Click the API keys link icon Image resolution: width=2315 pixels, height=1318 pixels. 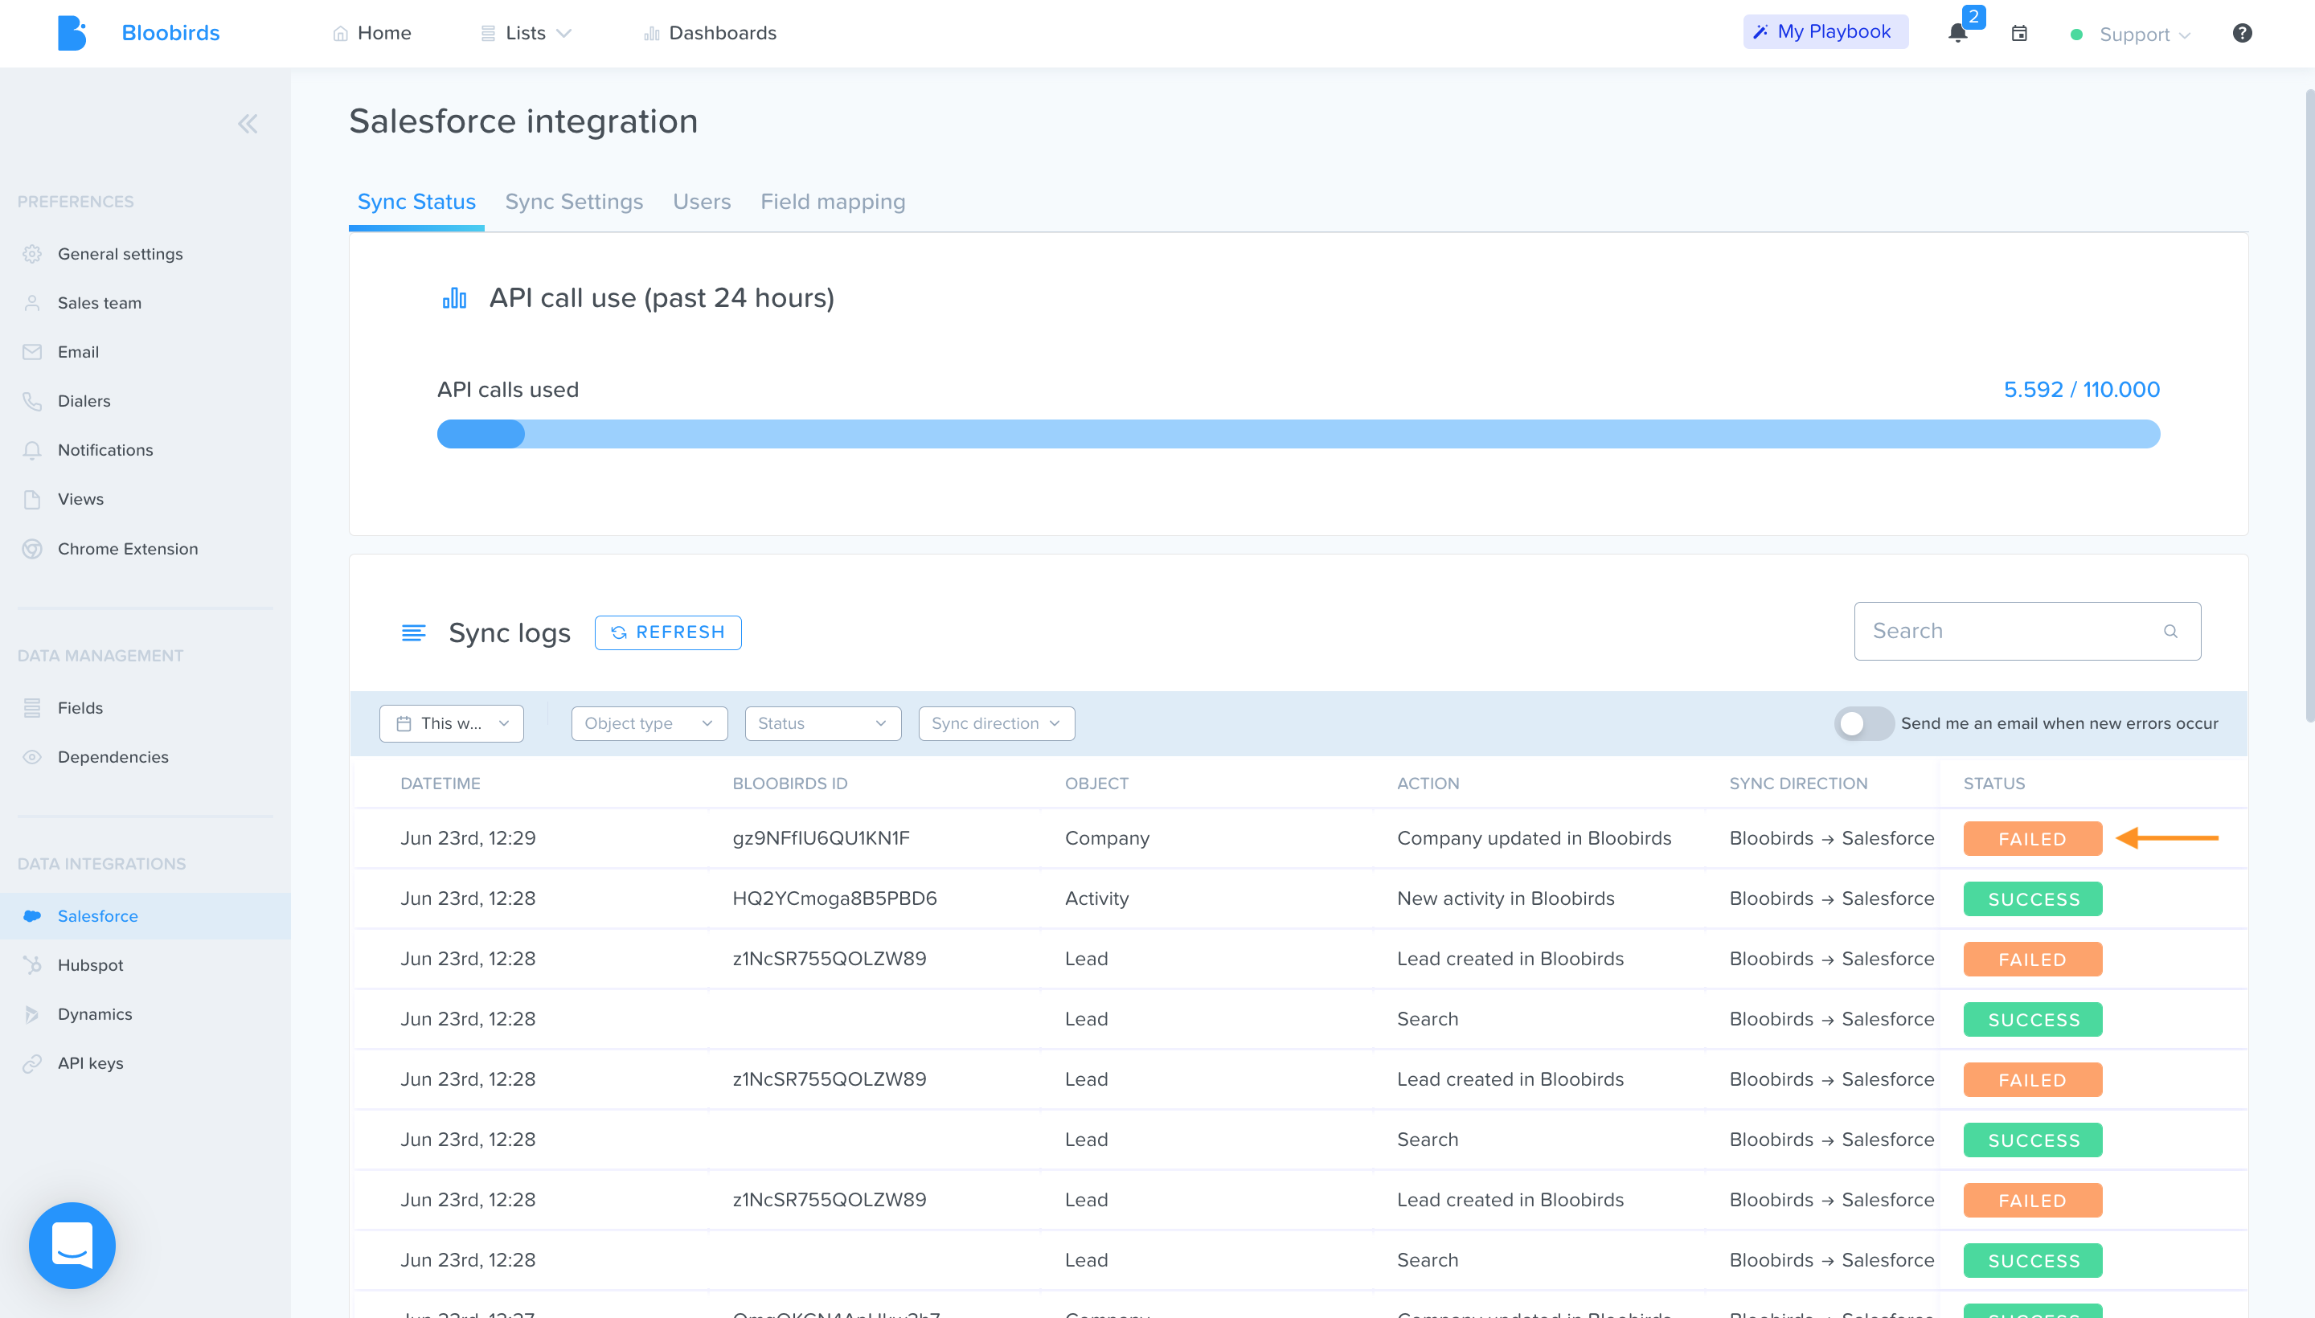tap(33, 1063)
